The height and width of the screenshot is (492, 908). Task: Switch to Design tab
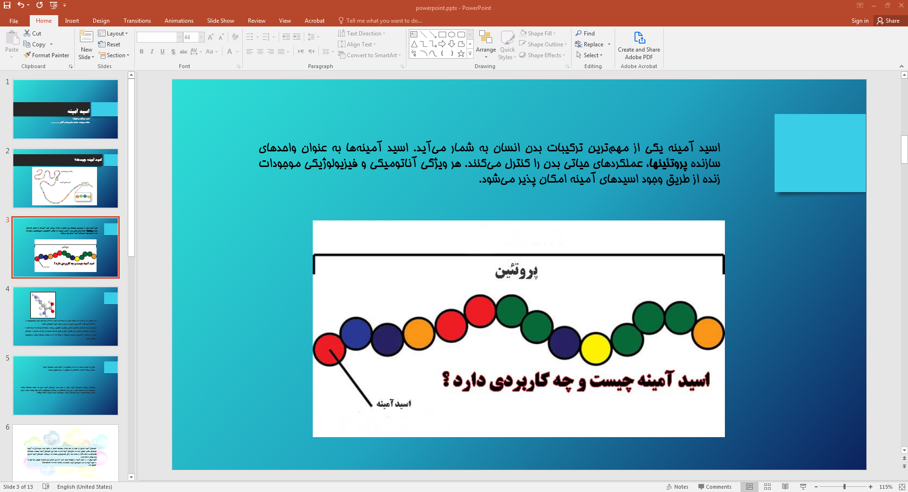(x=101, y=21)
